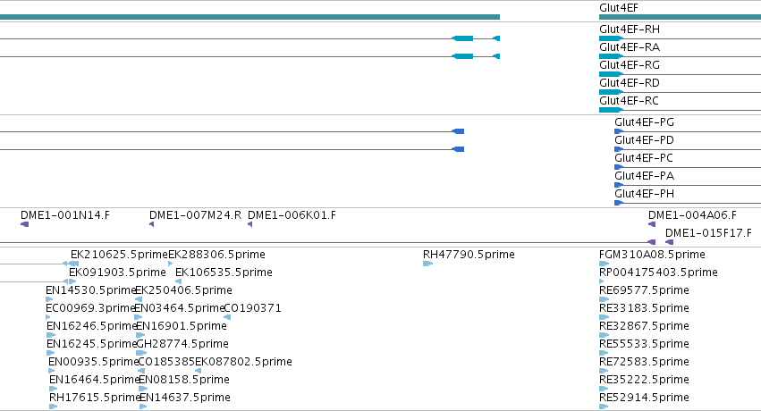Select the RH47790.5prime EST glyph
This screenshot has height=411, width=761.
coord(427,264)
